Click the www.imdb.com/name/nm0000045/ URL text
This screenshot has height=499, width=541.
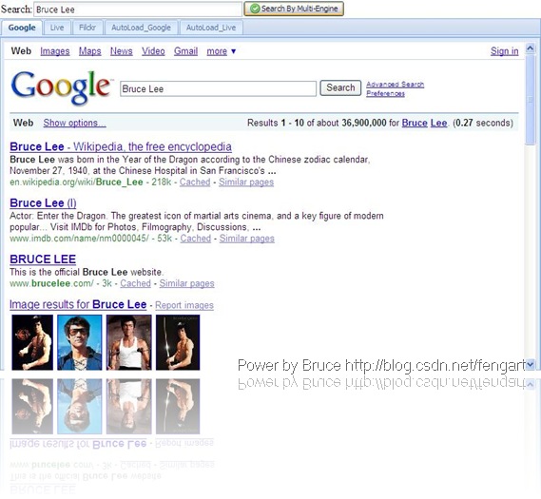pyautogui.click(x=79, y=238)
